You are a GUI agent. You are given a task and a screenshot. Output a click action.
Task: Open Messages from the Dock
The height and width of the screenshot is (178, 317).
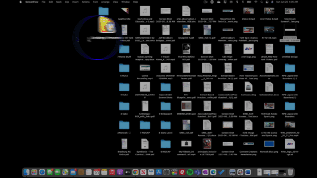pos(50,172)
